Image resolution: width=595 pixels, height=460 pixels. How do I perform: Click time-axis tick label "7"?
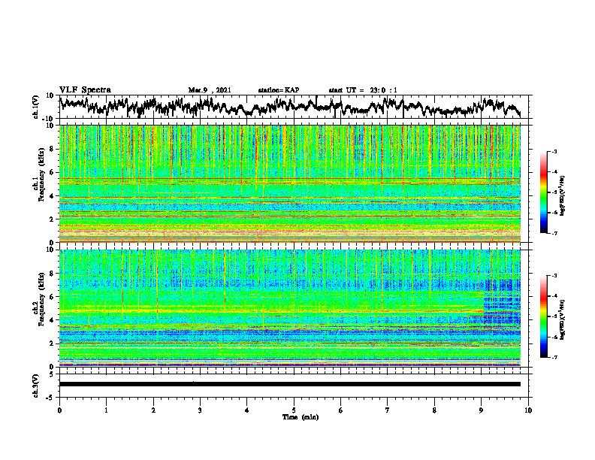point(388,410)
